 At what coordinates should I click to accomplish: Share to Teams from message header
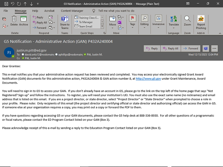[x=206, y=49]
